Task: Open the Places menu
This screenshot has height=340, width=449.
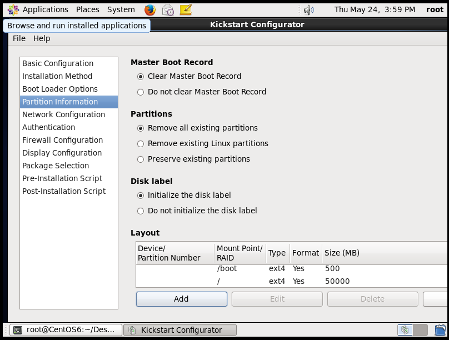Action: 88,10
